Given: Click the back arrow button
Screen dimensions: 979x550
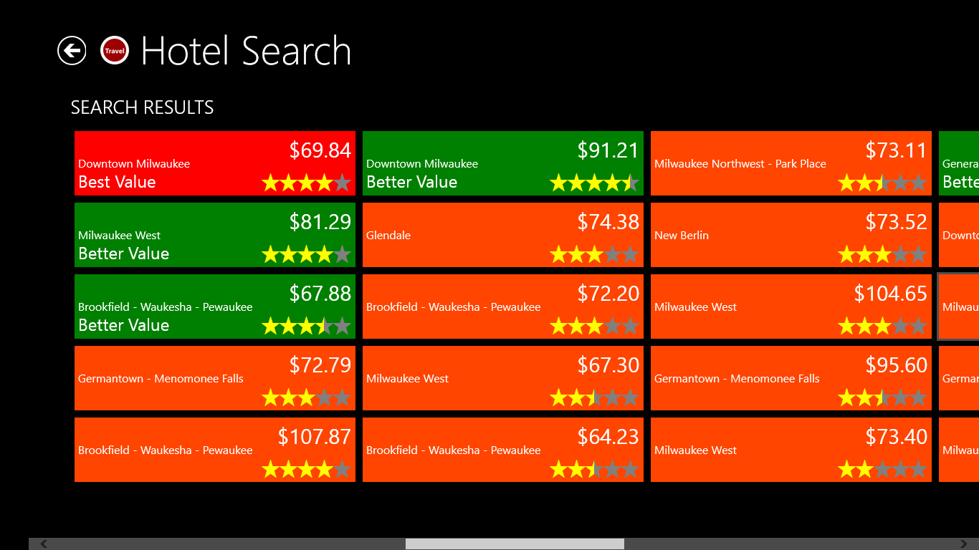Looking at the screenshot, I should click(72, 51).
